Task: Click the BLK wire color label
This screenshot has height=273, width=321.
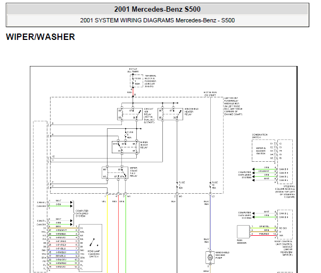Action: tap(174, 202)
